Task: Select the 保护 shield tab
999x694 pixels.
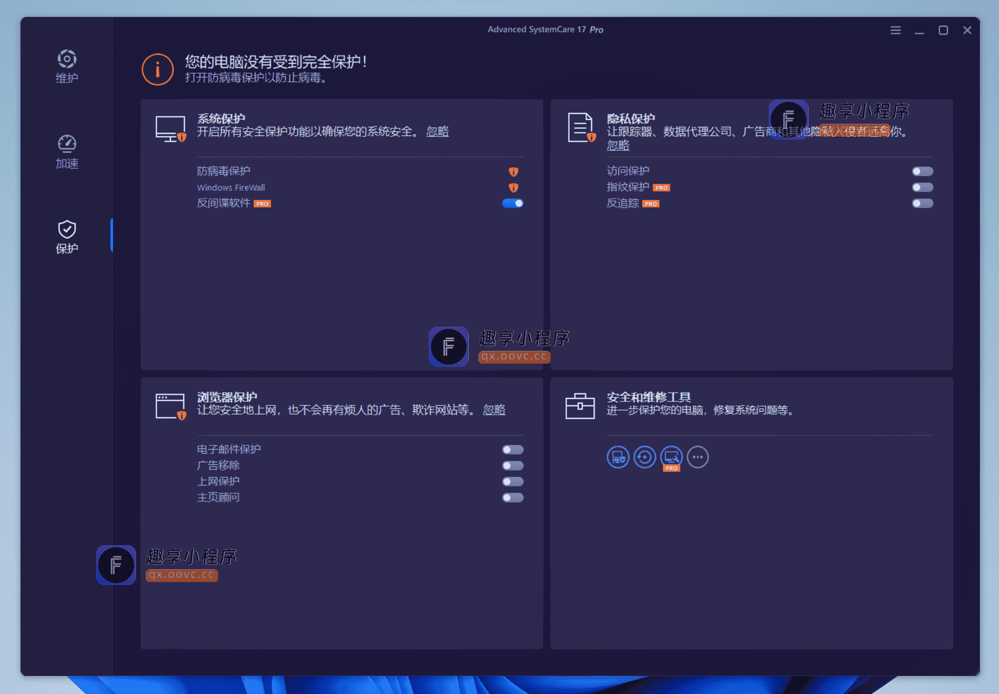Action: coord(67,237)
